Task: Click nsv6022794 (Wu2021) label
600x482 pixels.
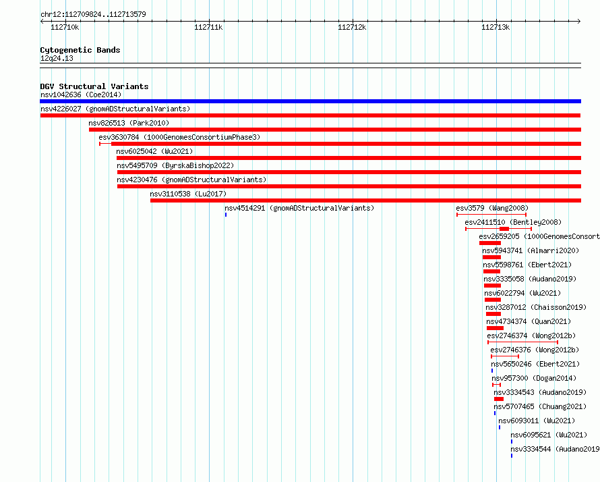Action: (x=522, y=293)
